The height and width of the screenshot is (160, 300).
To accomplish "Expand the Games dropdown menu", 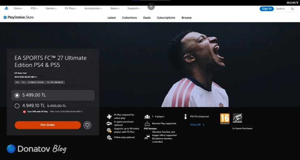I will point(51,9).
